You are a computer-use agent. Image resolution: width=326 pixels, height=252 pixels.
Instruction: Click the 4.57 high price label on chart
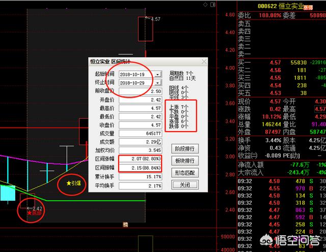tap(155, 19)
